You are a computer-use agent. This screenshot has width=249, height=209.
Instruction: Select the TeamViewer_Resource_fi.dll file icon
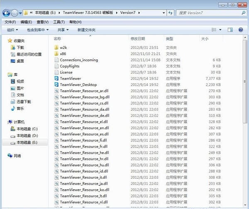(x=56, y=140)
